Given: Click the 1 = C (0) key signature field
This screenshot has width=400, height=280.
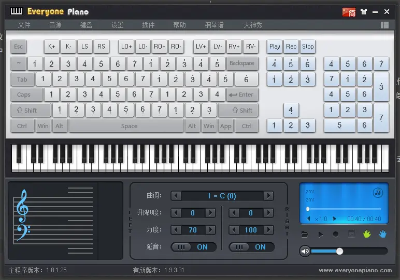Looking at the screenshot, I should [x=222, y=196].
